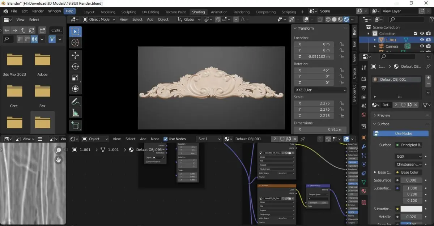The width and height of the screenshot is (434, 226).
Task: Activate the Rotate tool
Action: (75, 67)
